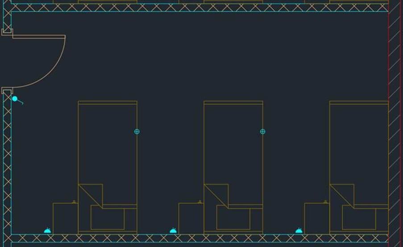Click the nightstand beside the right bed
The image size is (403, 247).
317,219
